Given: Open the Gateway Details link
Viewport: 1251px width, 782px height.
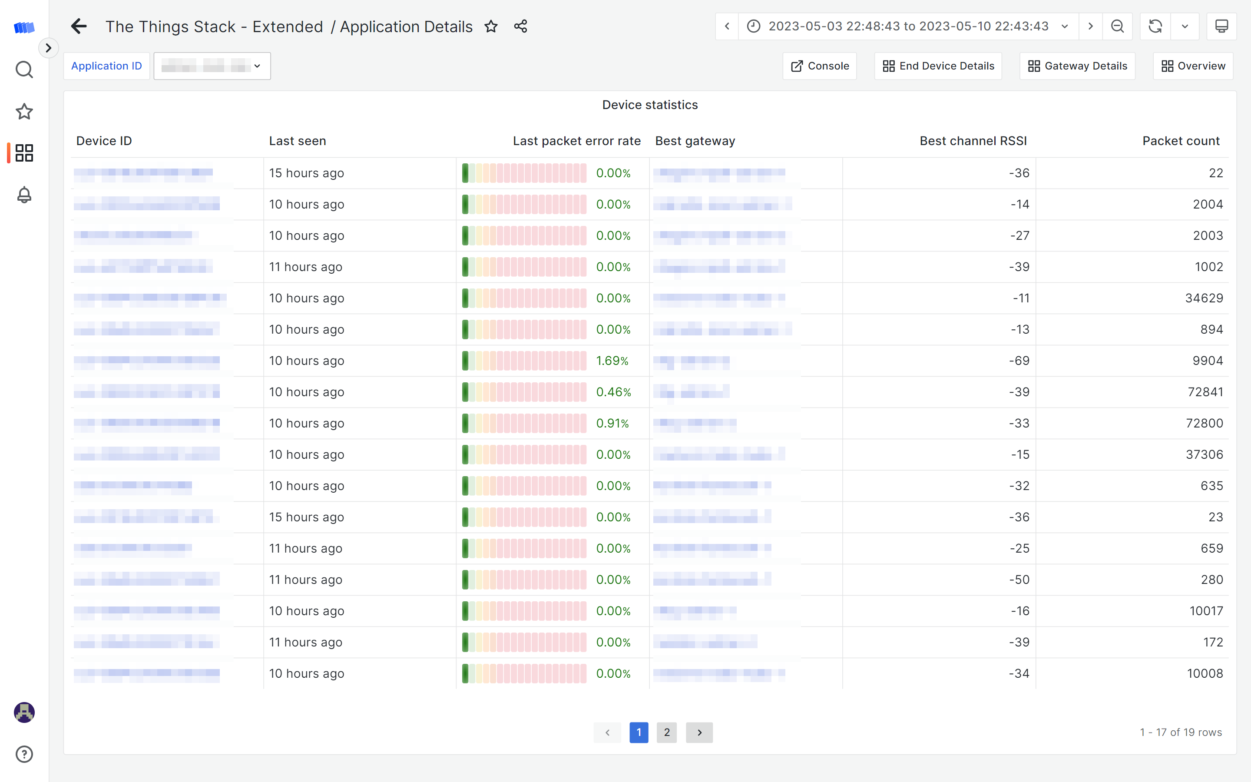Looking at the screenshot, I should click(x=1077, y=66).
